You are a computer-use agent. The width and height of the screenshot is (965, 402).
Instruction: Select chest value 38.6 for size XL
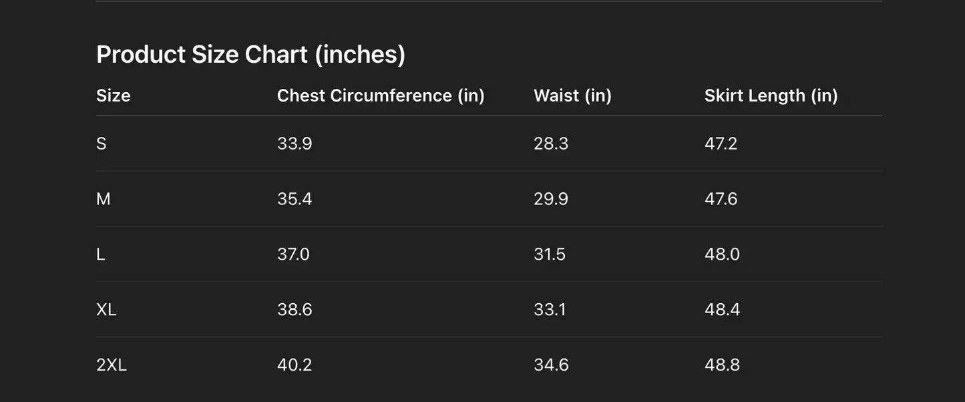[x=295, y=310]
